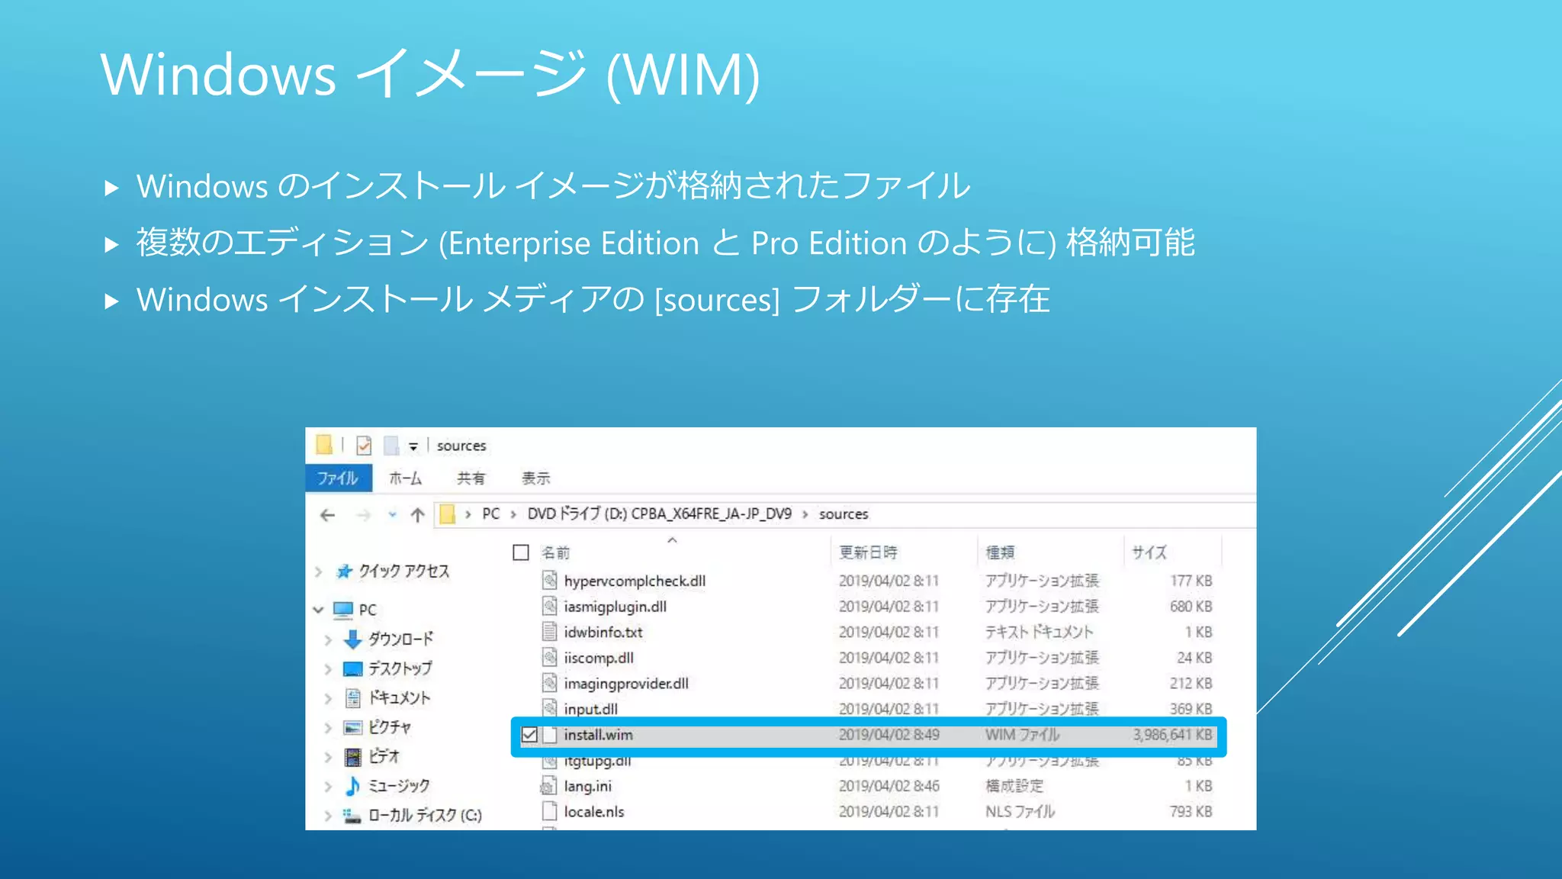The height and width of the screenshot is (879, 1562).
Task: Expand the ダウンロード tree node
Action: (x=328, y=639)
